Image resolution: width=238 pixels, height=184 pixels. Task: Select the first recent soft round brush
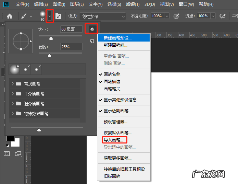pyautogui.click(x=14, y=69)
